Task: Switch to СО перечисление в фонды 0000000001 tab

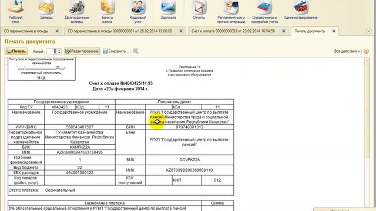Action: [x=120, y=31]
